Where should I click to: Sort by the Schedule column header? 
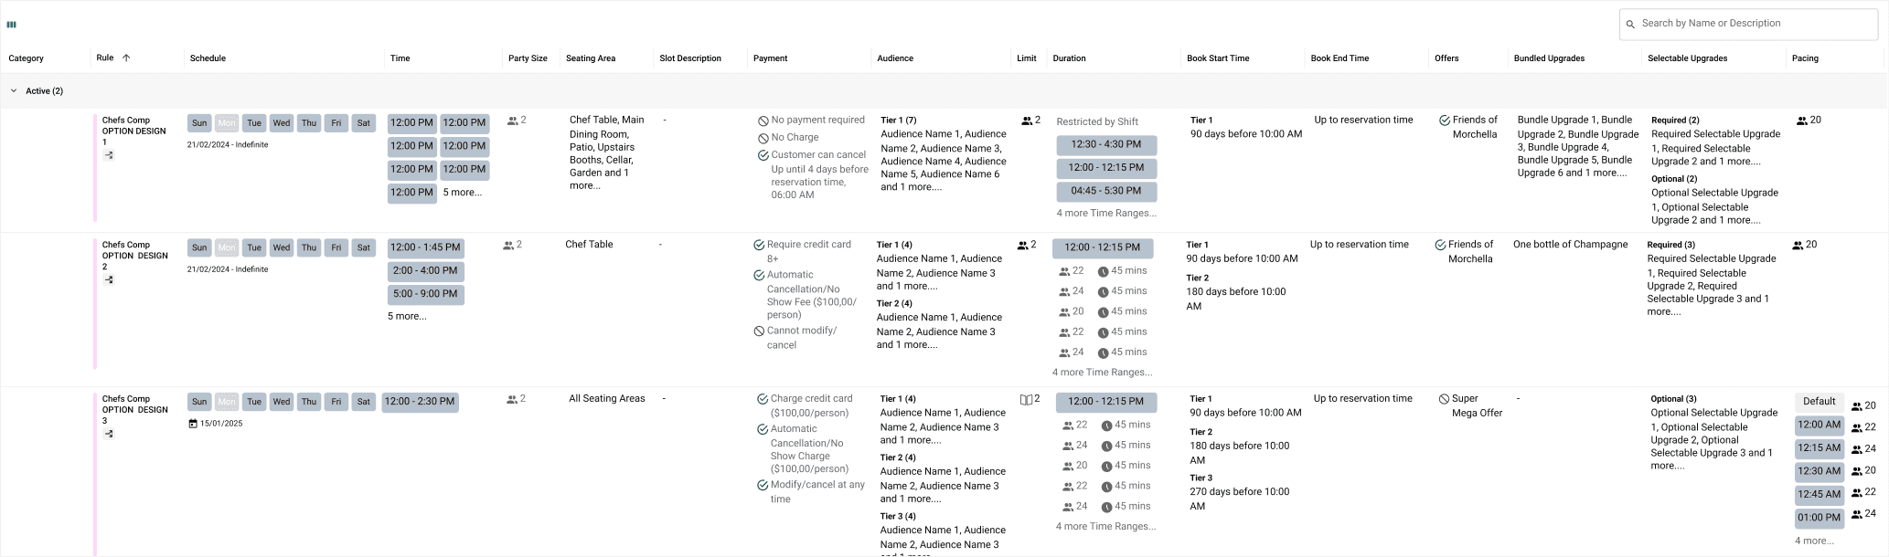click(x=208, y=58)
